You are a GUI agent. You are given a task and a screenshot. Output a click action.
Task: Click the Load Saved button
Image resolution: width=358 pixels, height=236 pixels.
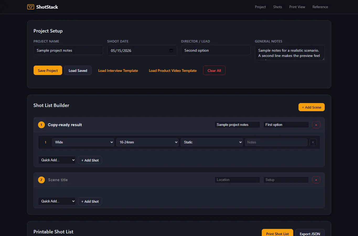coord(78,70)
